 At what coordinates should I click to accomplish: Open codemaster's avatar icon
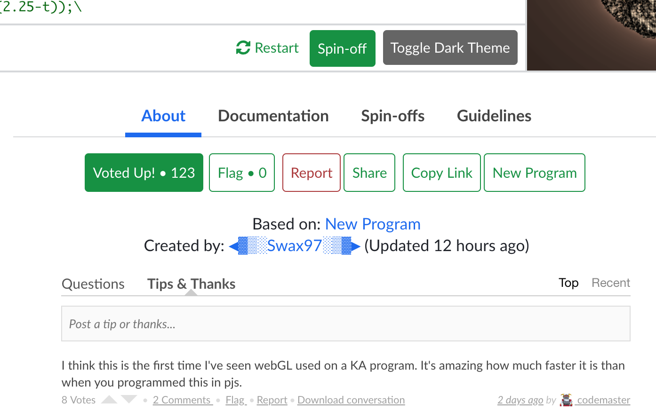[x=567, y=400]
